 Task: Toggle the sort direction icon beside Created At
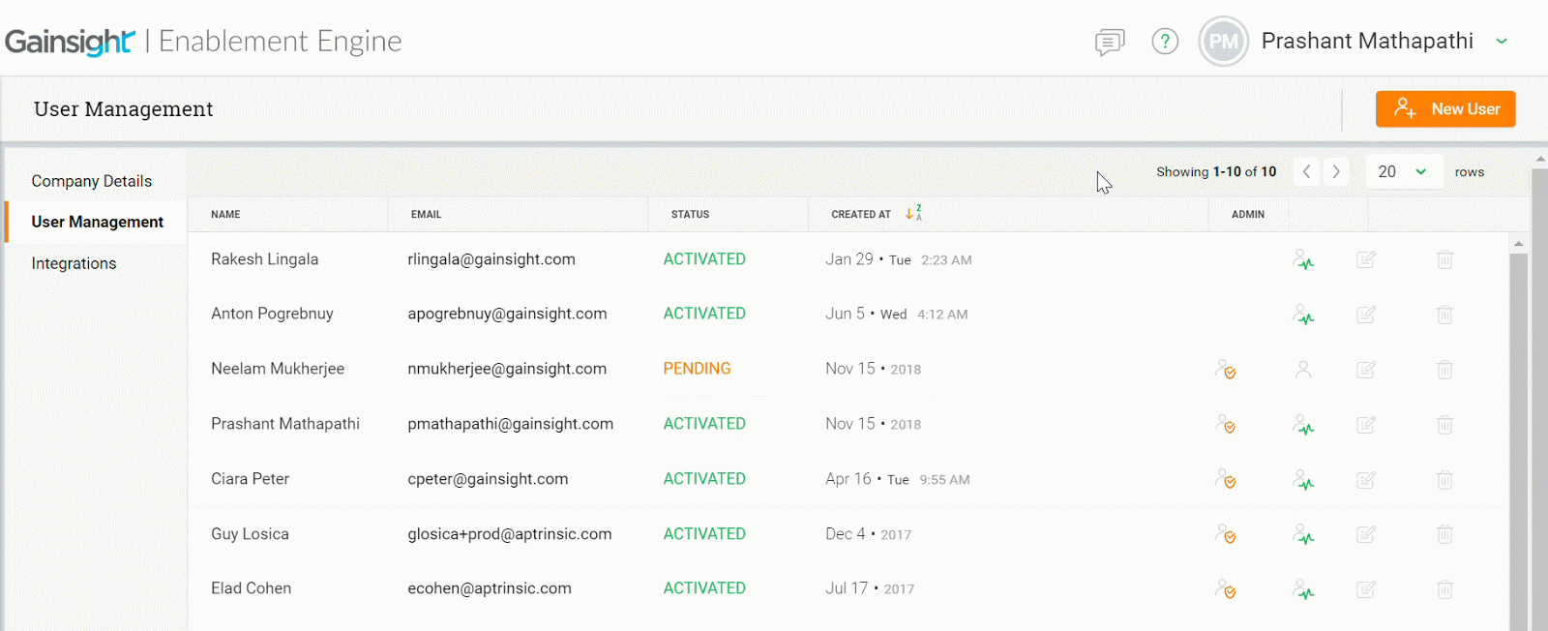(913, 213)
